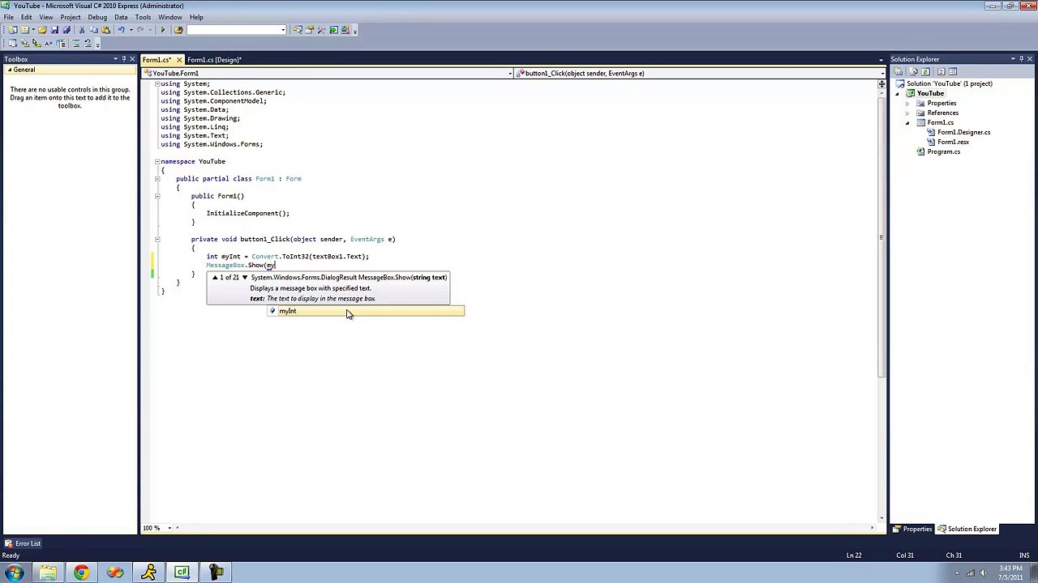Click the Uncomment Lines icon
Viewport: 1038px width, 583px height.
click(x=88, y=43)
